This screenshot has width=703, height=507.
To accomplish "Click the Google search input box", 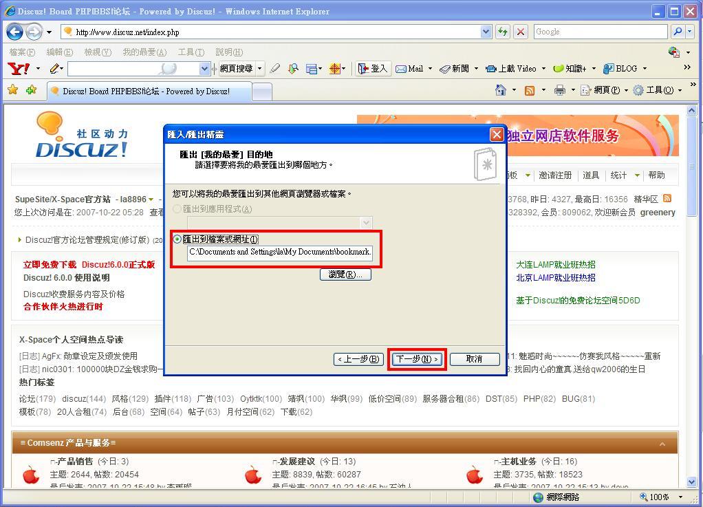I will tap(601, 32).
